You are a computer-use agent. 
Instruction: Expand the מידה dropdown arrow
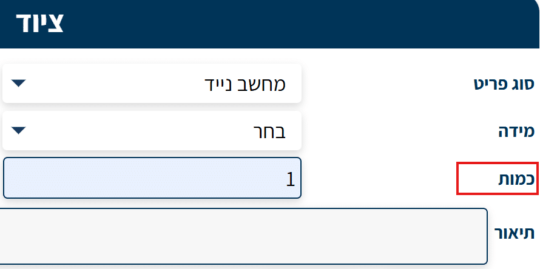19,130
